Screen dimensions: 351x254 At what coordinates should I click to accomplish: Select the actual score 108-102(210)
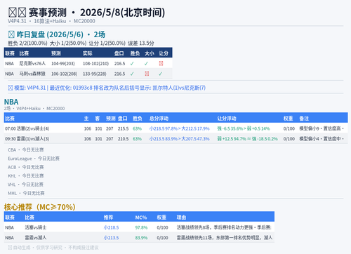pos(95,64)
